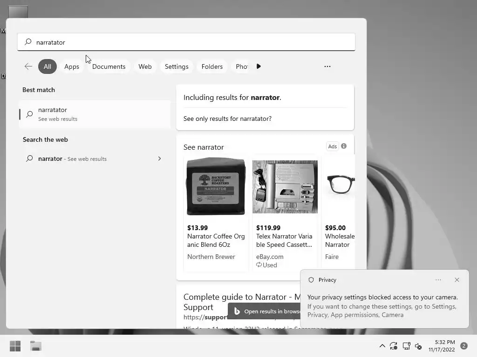Click Northern Brewer seller name
The width and height of the screenshot is (477, 357).
[211, 257]
